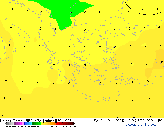
Task: Click the "[°C]" unit label
Action: (60, 121)
